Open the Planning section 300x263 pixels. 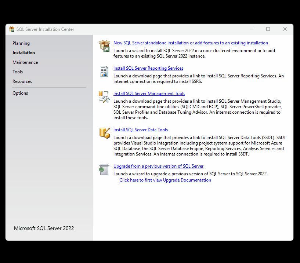click(x=21, y=43)
